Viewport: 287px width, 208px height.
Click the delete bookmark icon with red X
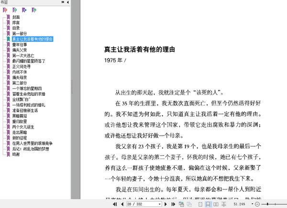click(x=5, y=10)
